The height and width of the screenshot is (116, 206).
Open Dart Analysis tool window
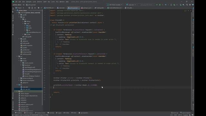(29, 113)
